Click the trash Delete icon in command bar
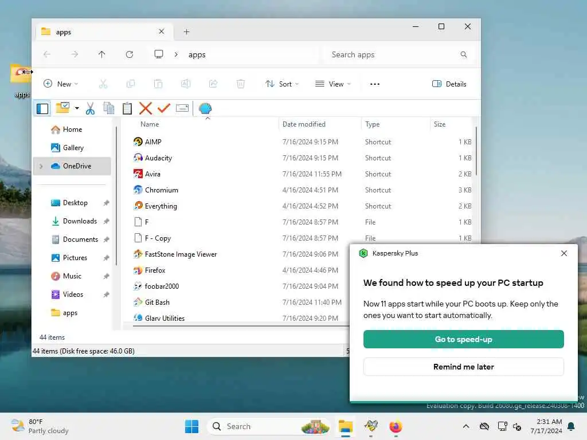Screen dimensions: 587x440 click(241, 84)
